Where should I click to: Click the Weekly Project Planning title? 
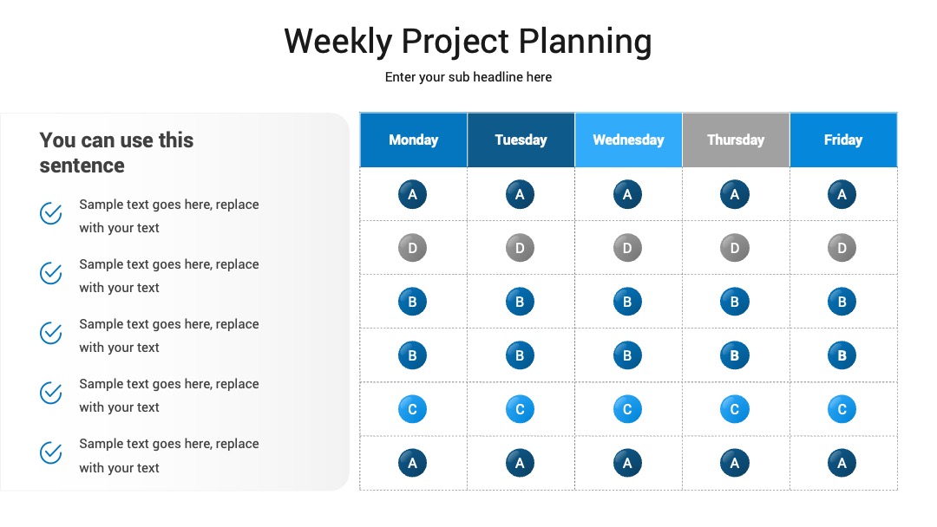coord(468,42)
